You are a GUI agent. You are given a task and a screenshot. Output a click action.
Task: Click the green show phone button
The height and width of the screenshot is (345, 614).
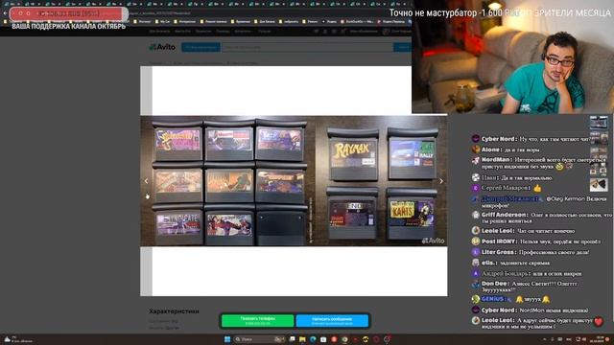tap(258, 321)
